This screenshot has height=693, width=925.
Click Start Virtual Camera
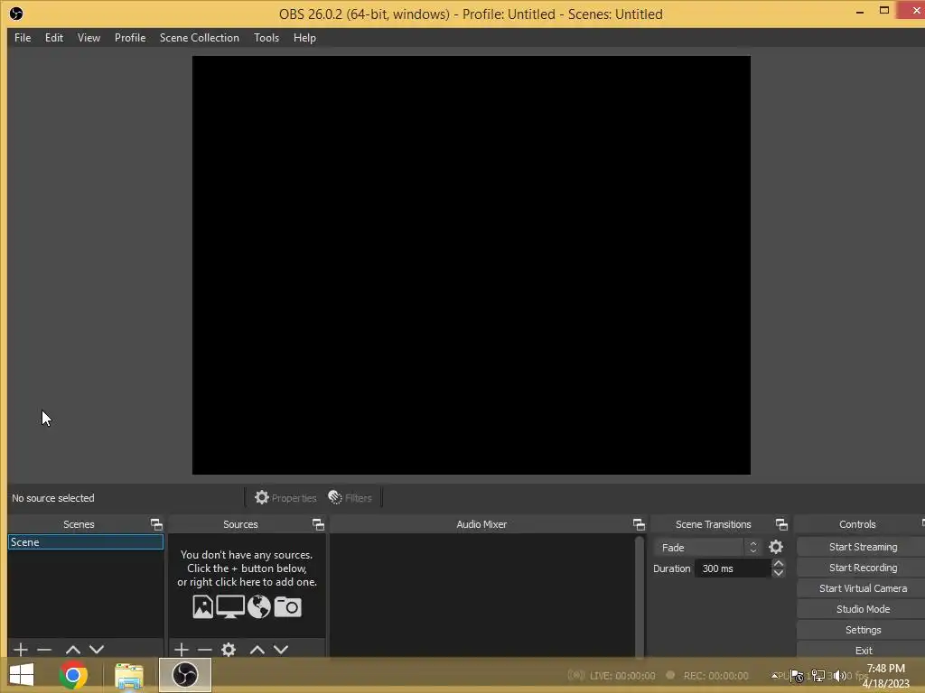coord(863,588)
